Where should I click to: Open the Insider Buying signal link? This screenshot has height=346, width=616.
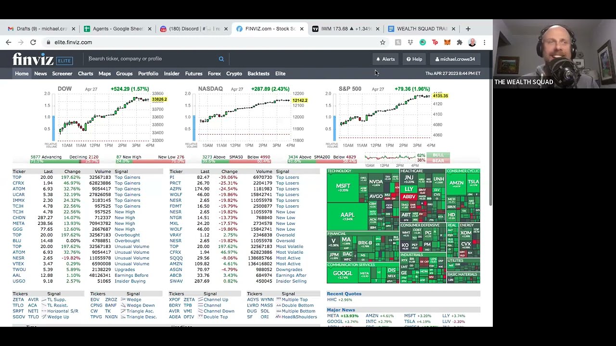click(x=130, y=281)
